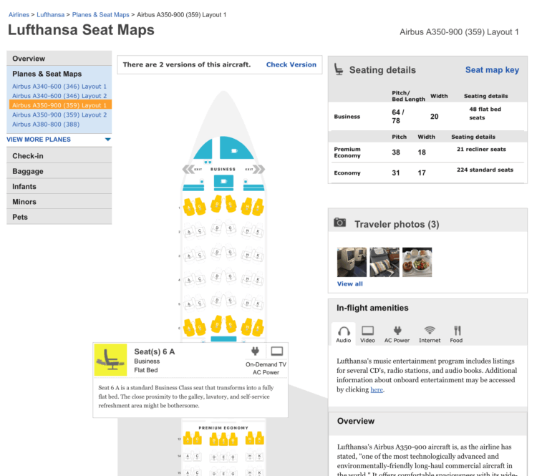Go to Airlines breadcrumb
Screen dimensions: 537x476
(x=19, y=15)
